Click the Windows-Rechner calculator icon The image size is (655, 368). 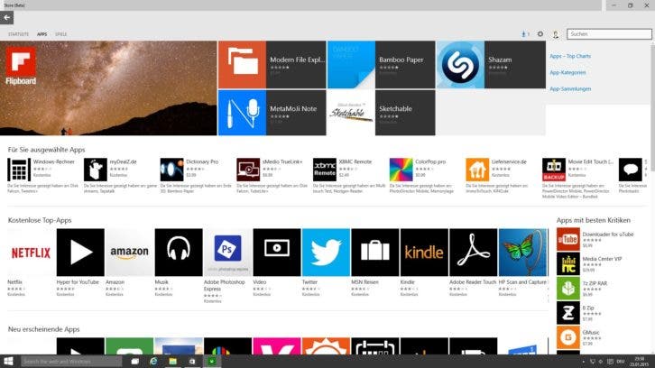click(19, 170)
